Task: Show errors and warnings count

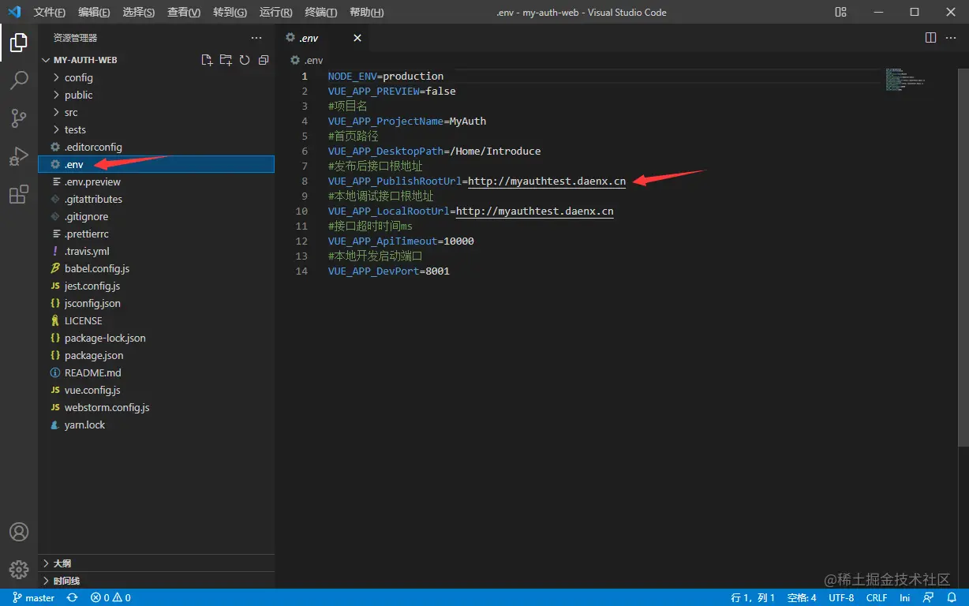Action: coord(110,597)
